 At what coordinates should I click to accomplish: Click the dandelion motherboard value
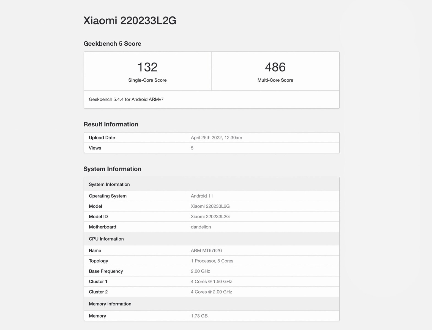click(201, 227)
